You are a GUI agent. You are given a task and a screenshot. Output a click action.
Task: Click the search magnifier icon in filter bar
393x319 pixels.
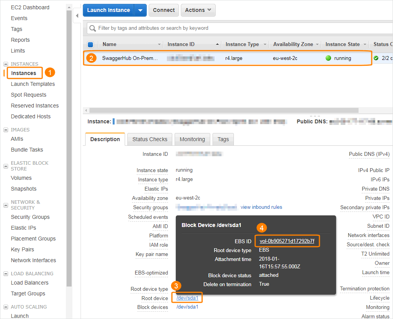[x=93, y=28]
